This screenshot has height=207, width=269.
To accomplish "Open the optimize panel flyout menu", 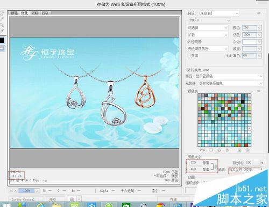I will click(258, 13).
